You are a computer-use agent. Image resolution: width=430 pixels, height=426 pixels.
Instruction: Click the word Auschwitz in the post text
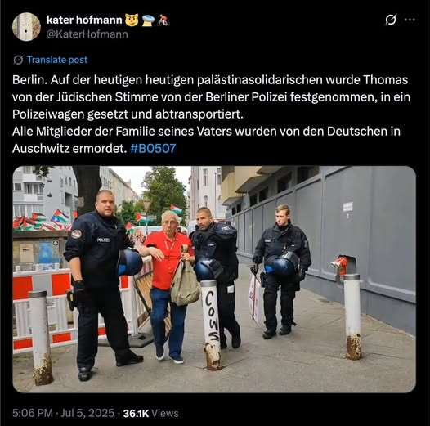pyautogui.click(x=41, y=148)
